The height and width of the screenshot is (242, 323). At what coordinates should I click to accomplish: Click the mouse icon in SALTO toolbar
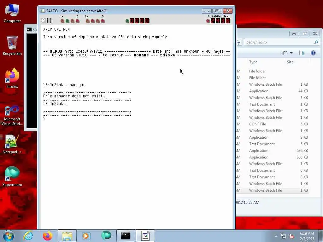pyautogui.click(x=43, y=20)
